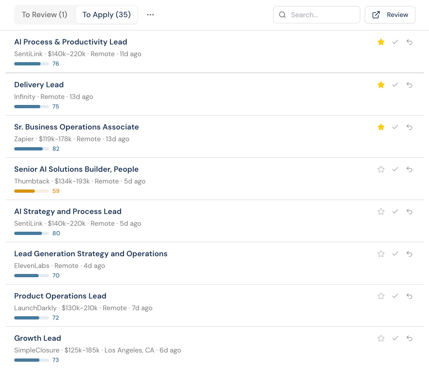This screenshot has height=368, width=429.
Task: Click the score value 80
Action: click(56, 233)
